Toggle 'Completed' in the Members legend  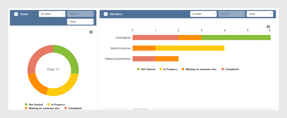tap(230, 69)
